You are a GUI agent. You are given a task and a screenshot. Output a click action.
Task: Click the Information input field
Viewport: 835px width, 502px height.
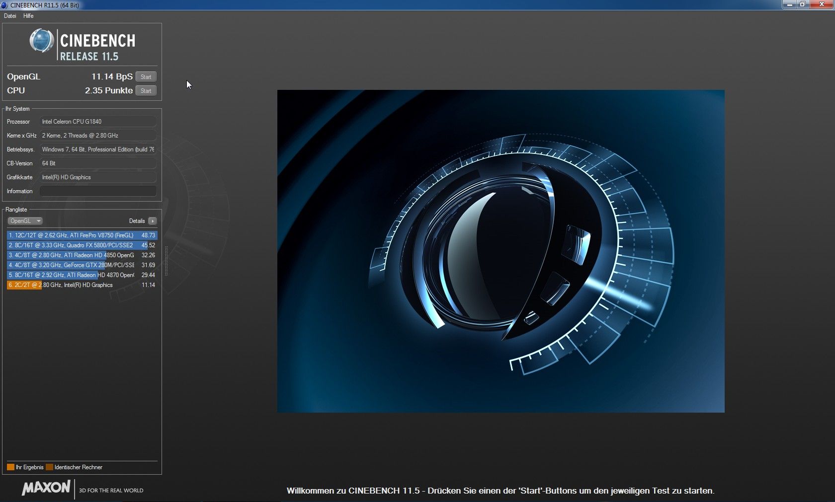[x=98, y=191]
